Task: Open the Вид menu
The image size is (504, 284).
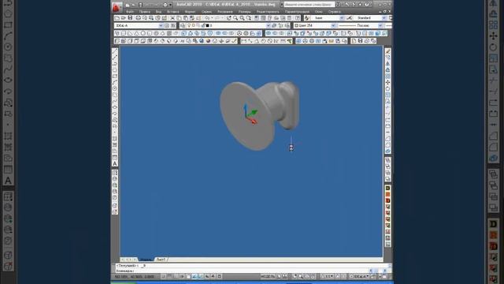Action: tap(158, 12)
